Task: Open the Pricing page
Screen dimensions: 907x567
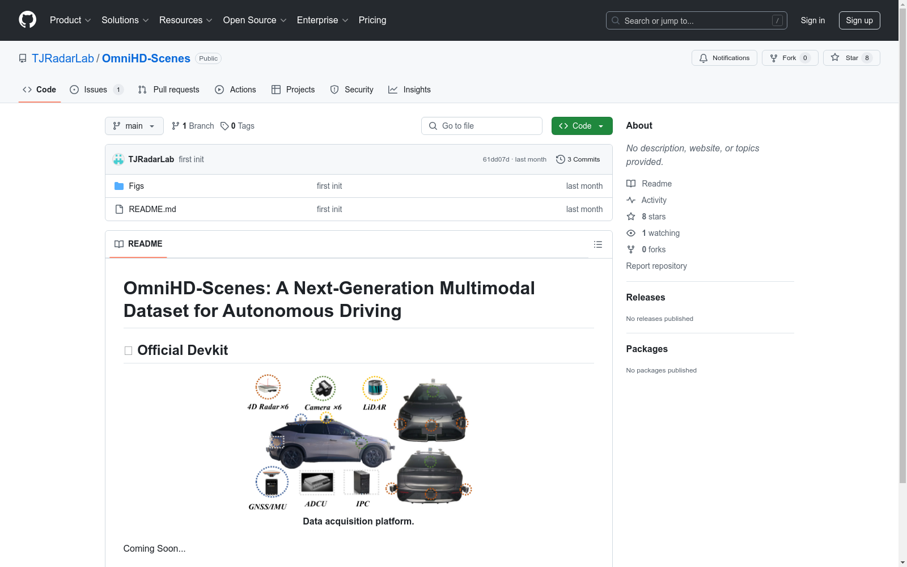Action: point(372,20)
